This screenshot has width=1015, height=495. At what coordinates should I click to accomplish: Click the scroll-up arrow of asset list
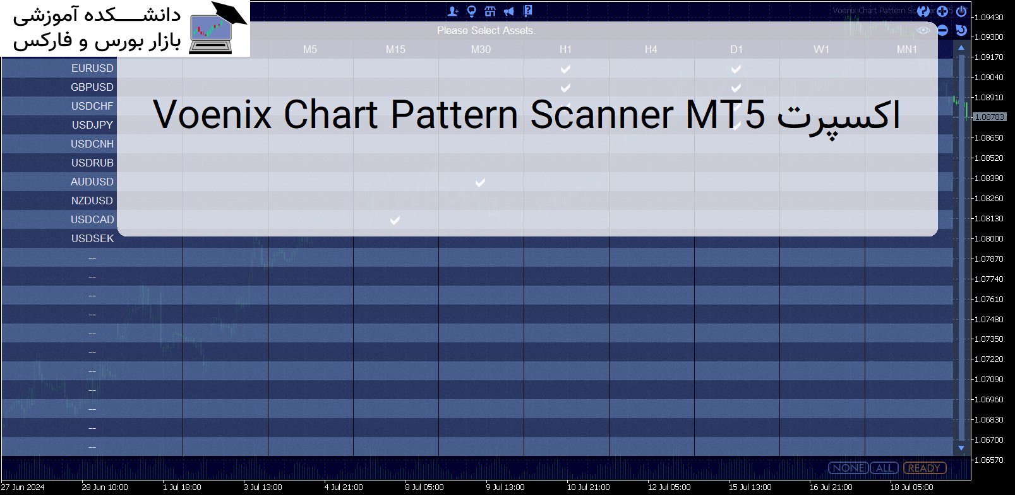(961, 48)
